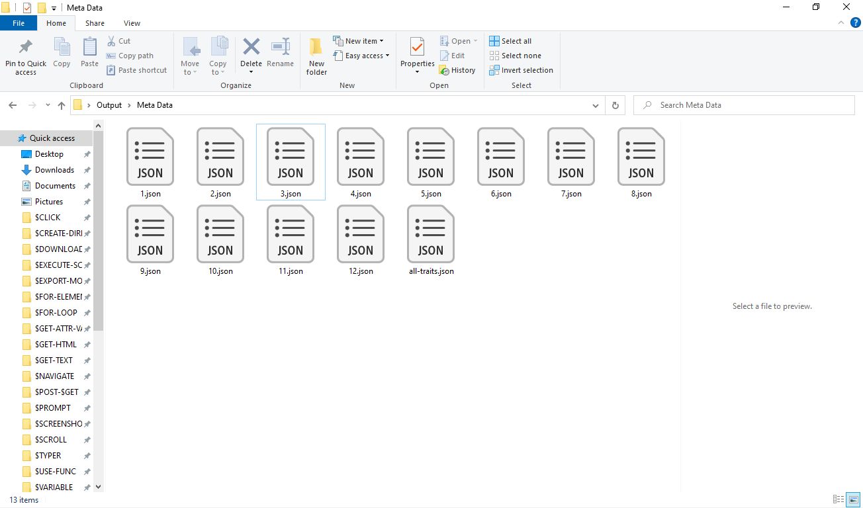Select the all-traits.json file
Image resolution: width=863 pixels, height=508 pixels.
click(x=431, y=239)
